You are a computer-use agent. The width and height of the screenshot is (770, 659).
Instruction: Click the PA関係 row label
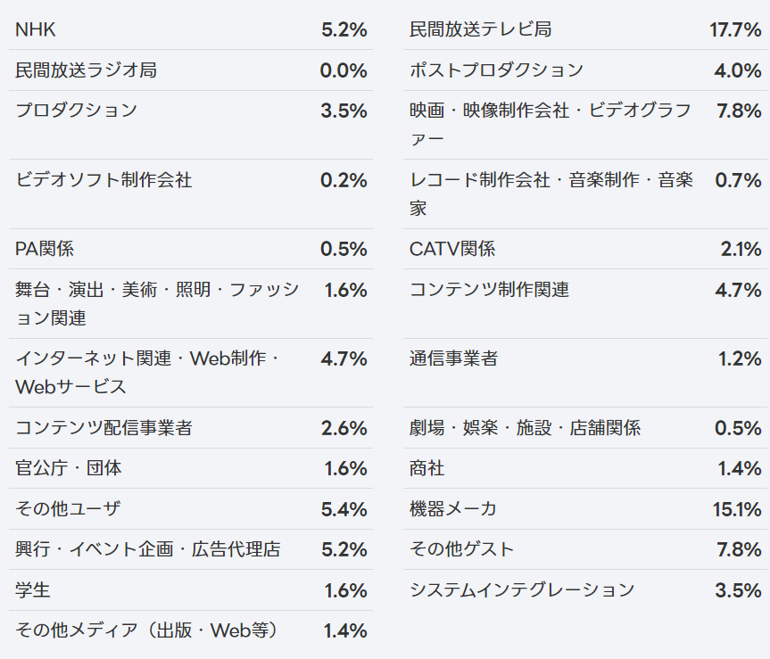[x=45, y=249]
